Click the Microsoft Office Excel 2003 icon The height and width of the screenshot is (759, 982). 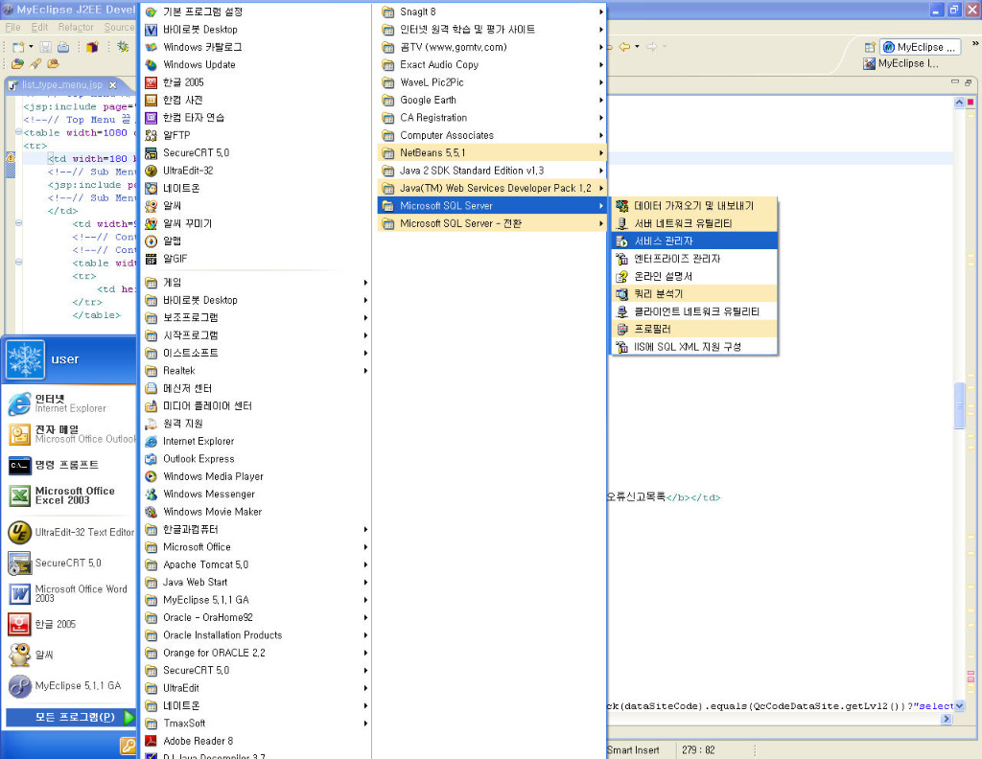pyautogui.click(x=19, y=496)
